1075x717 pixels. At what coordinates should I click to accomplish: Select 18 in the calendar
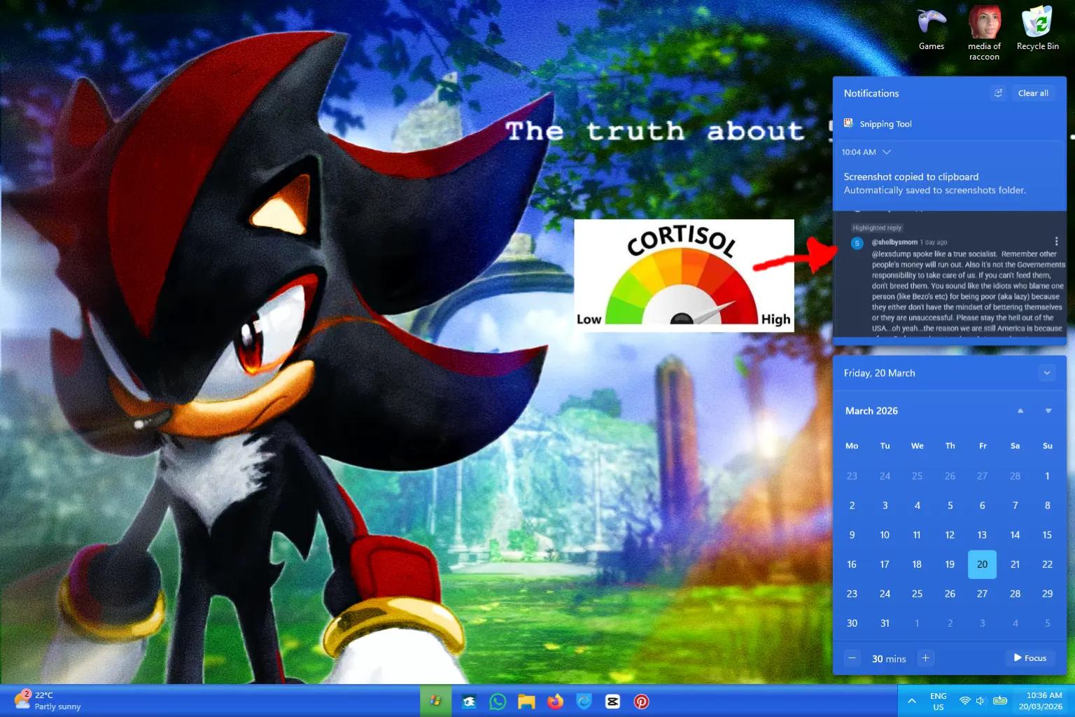tap(917, 564)
